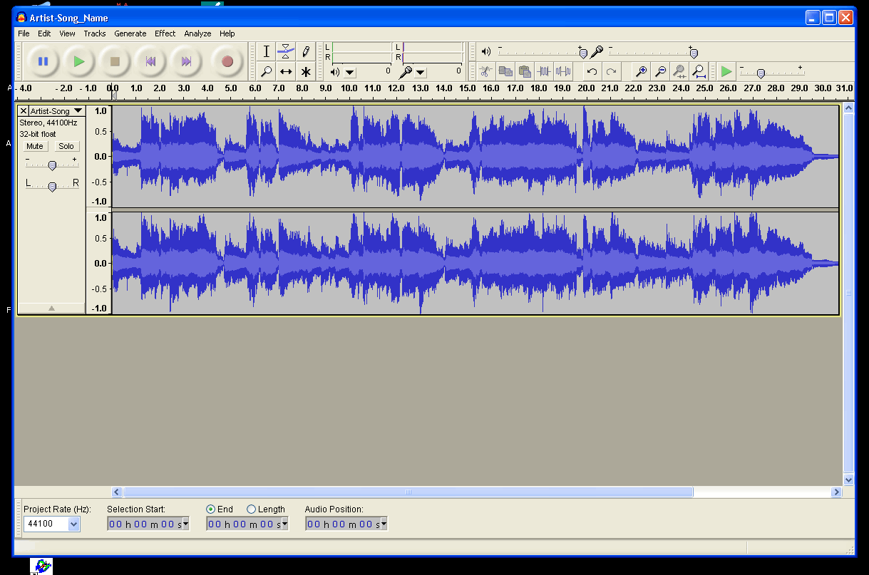Solo the Artist-Song track
This screenshot has width=869, height=575.
point(66,146)
